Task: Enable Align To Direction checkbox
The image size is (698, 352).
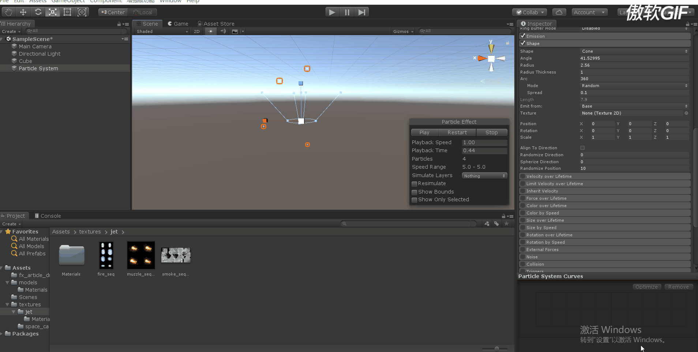Action: pyautogui.click(x=582, y=148)
